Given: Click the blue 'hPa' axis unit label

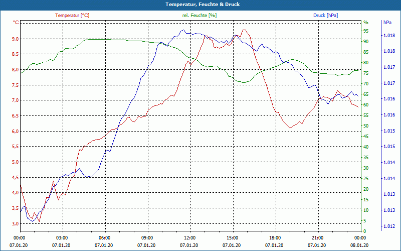Looking at the screenshot, I should [x=387, y=23].
